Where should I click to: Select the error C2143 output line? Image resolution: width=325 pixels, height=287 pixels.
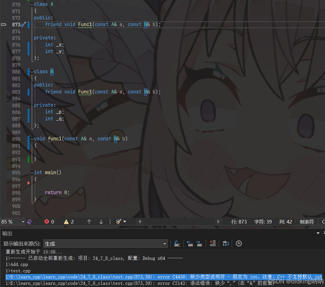140,283
